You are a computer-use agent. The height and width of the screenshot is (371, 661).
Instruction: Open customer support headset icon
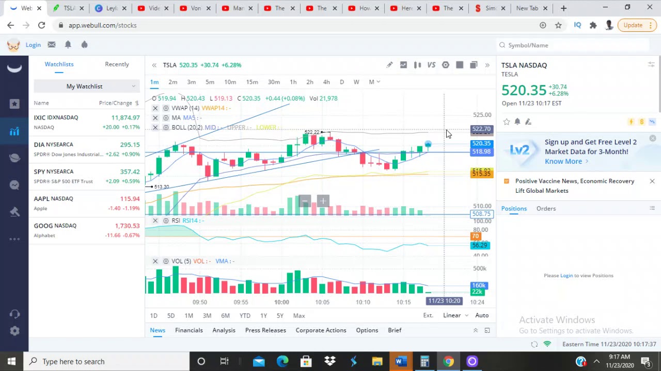click(x=14, y=314)
